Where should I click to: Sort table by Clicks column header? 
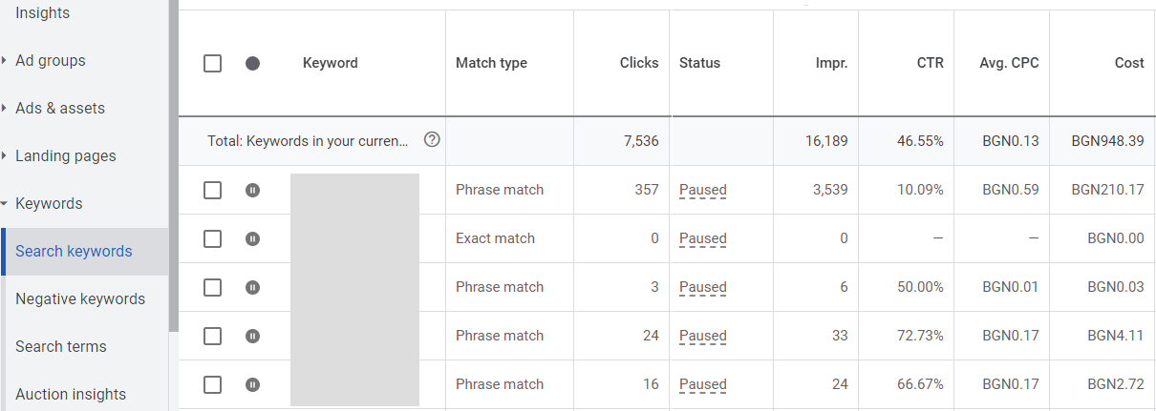pos(638,63)
